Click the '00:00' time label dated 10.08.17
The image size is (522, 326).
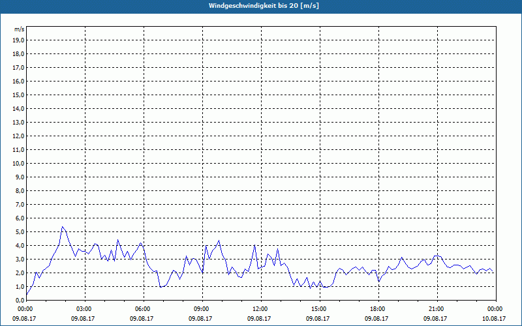(494, 309)
